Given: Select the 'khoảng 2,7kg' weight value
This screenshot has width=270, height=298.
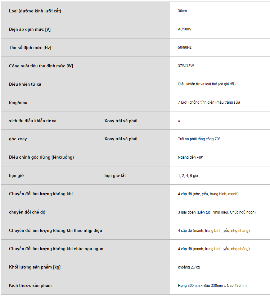Looking at the screenshot, I should coord(189,267).
